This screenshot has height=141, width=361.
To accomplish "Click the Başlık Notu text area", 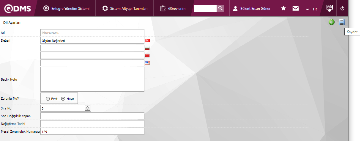I will point(92,79).
